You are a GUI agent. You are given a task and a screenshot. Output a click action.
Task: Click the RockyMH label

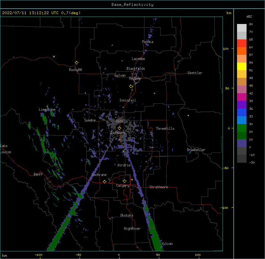pos(75,70)
